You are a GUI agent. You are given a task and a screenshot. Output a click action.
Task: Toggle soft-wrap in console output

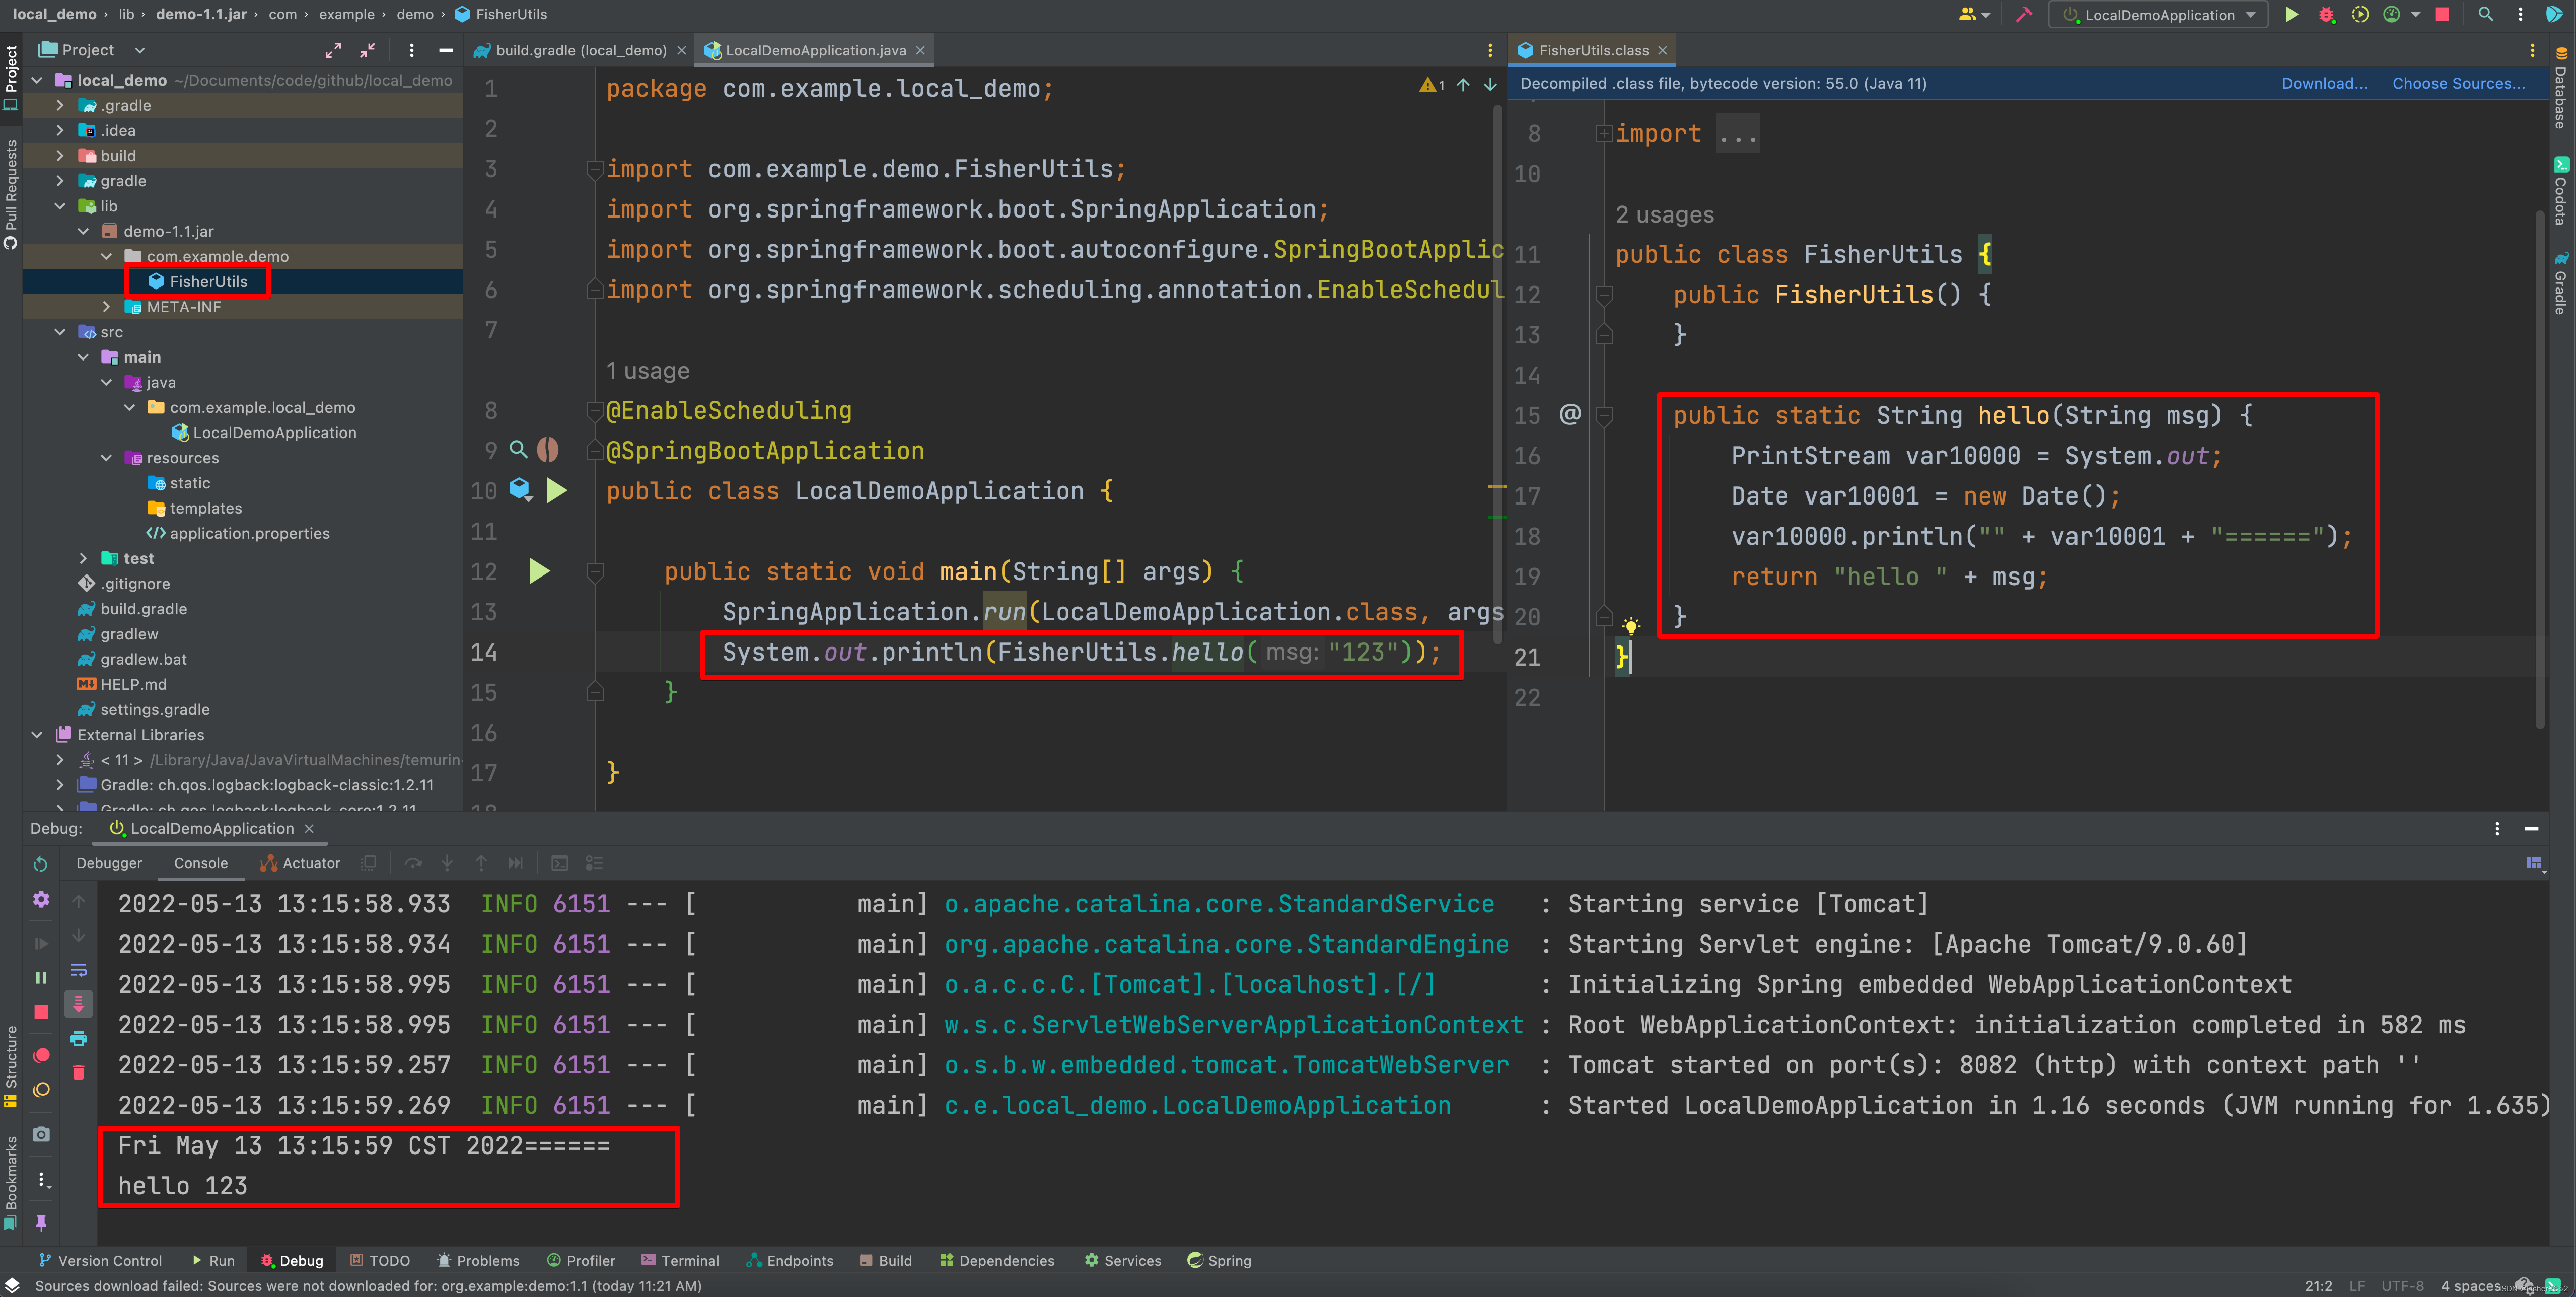pos(78,970)
